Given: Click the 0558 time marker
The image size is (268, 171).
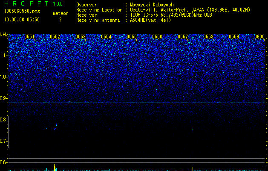Looking at the screenshot, I should 208,37.
